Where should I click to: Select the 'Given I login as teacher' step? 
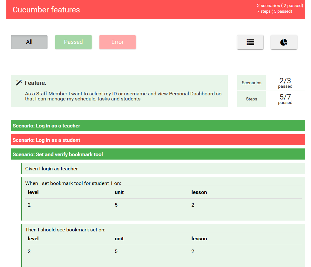click(x=51, y=168)
